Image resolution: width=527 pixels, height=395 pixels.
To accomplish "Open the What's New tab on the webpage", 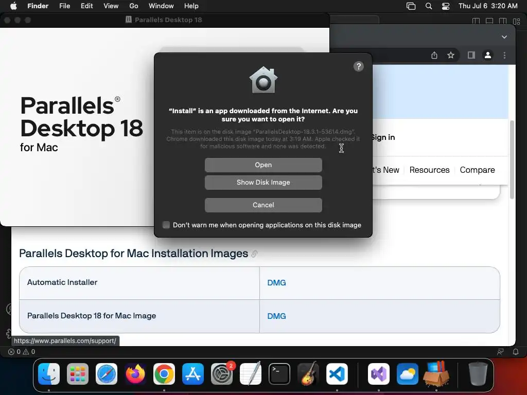I will pyautogui.click(x=386, y=170).
